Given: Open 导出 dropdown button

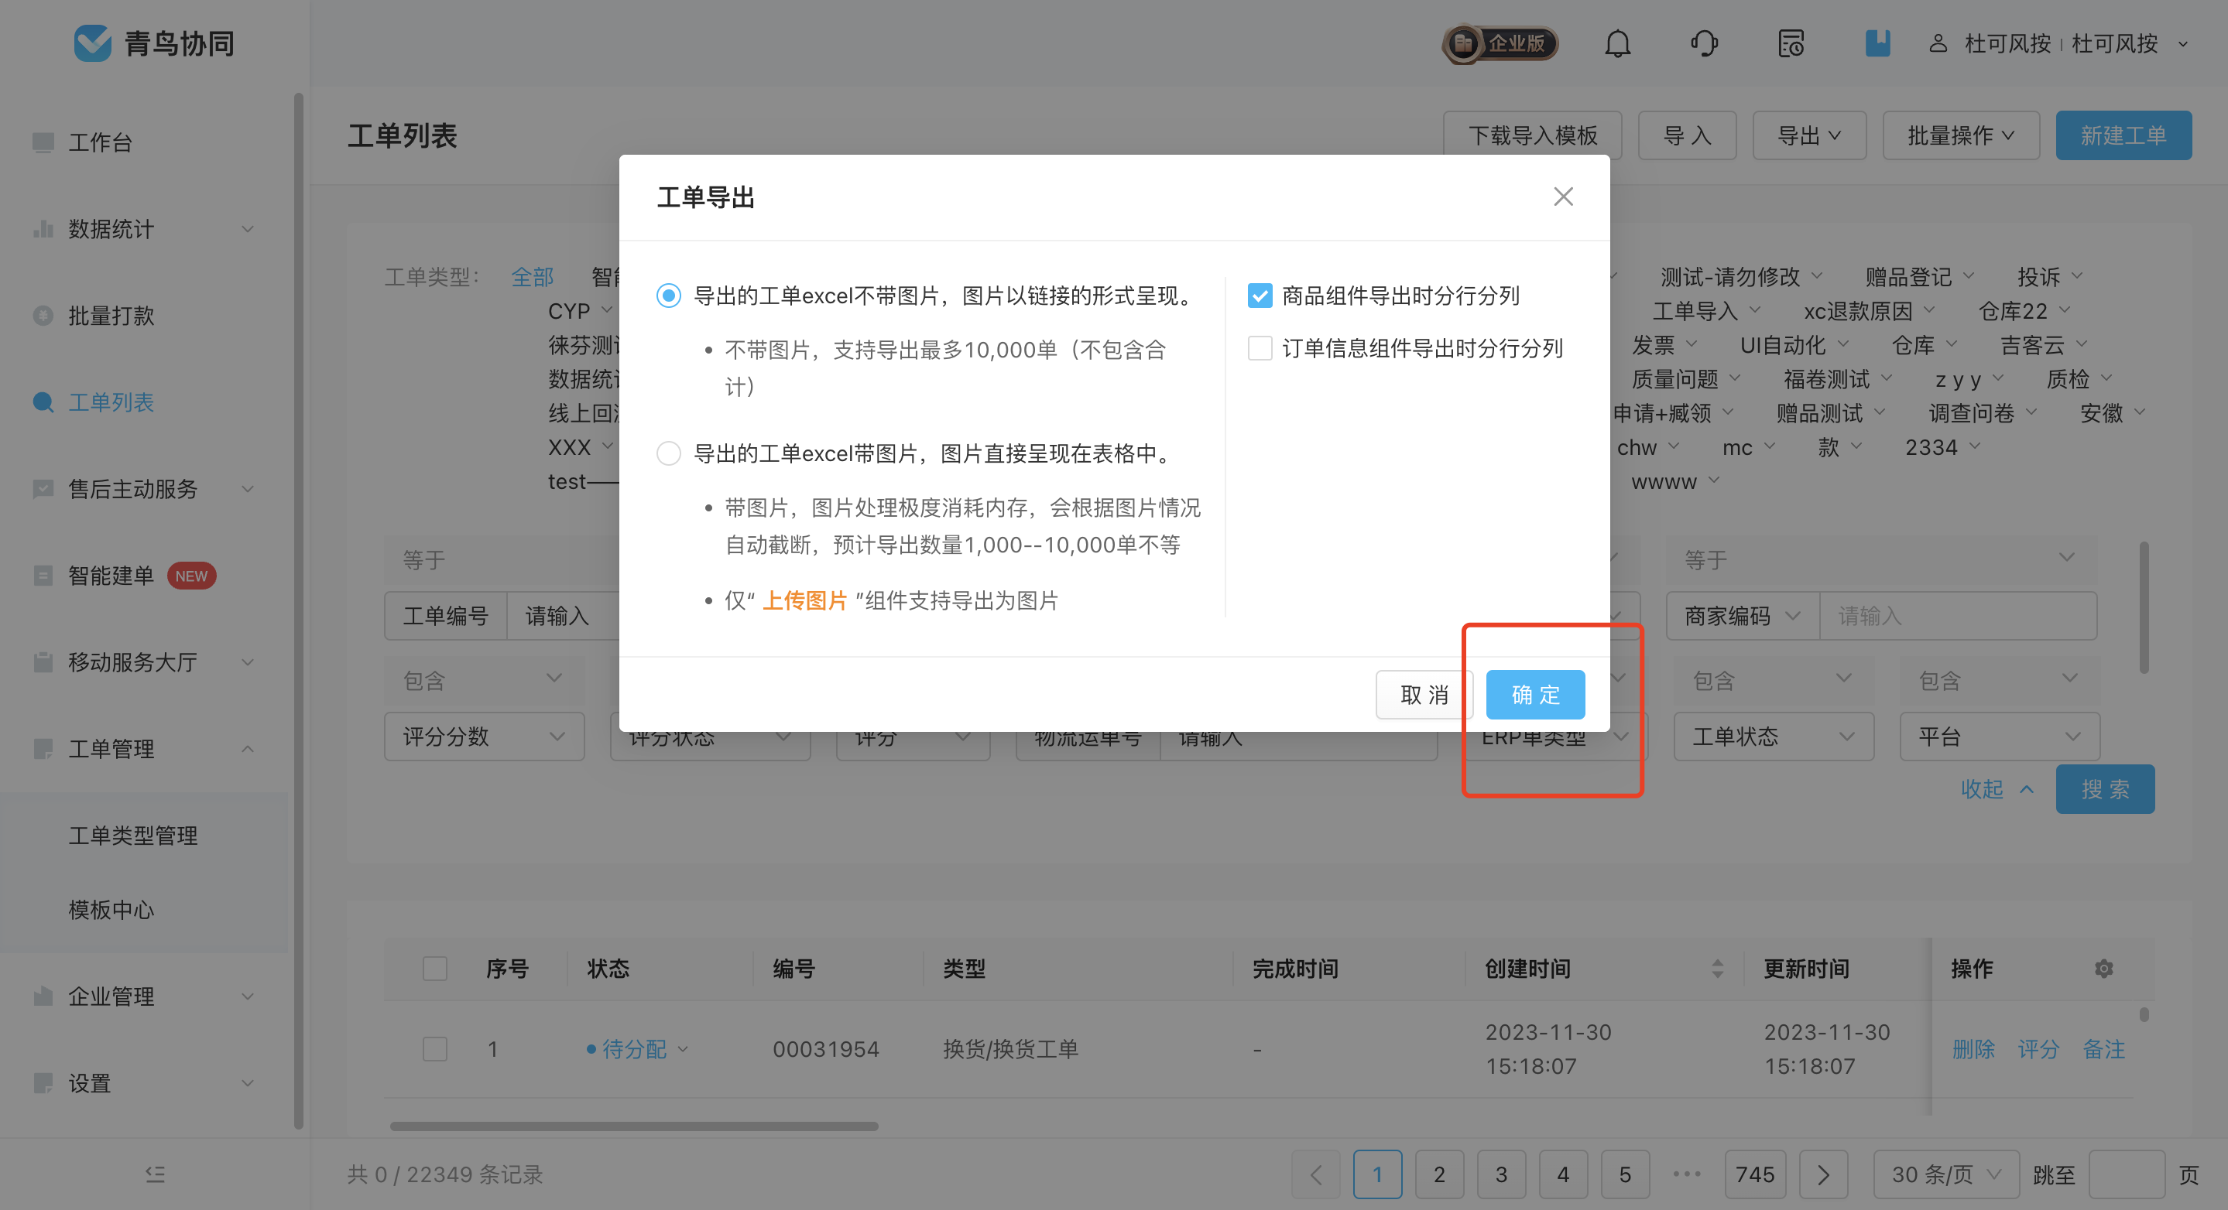Looking at the screenshot, I should click(x=1808, y=135).
